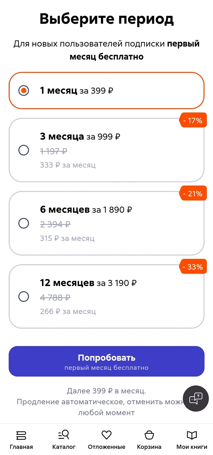The width and height of the screenshot is (213, 455).
Task: Tap the -17% discount badge
Action: pos(192,120)
